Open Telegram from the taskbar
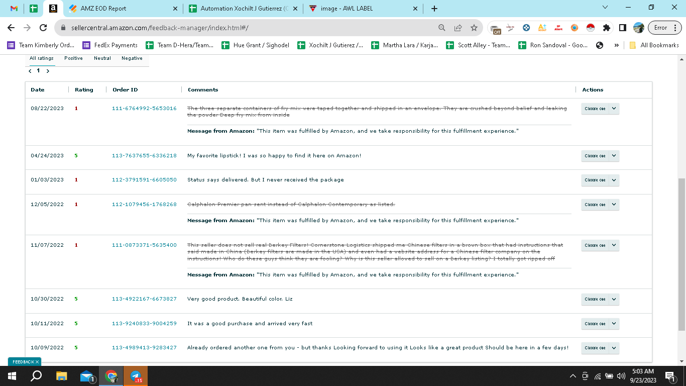The height and width of the screenshot is (386, 686). pos(136,376)
